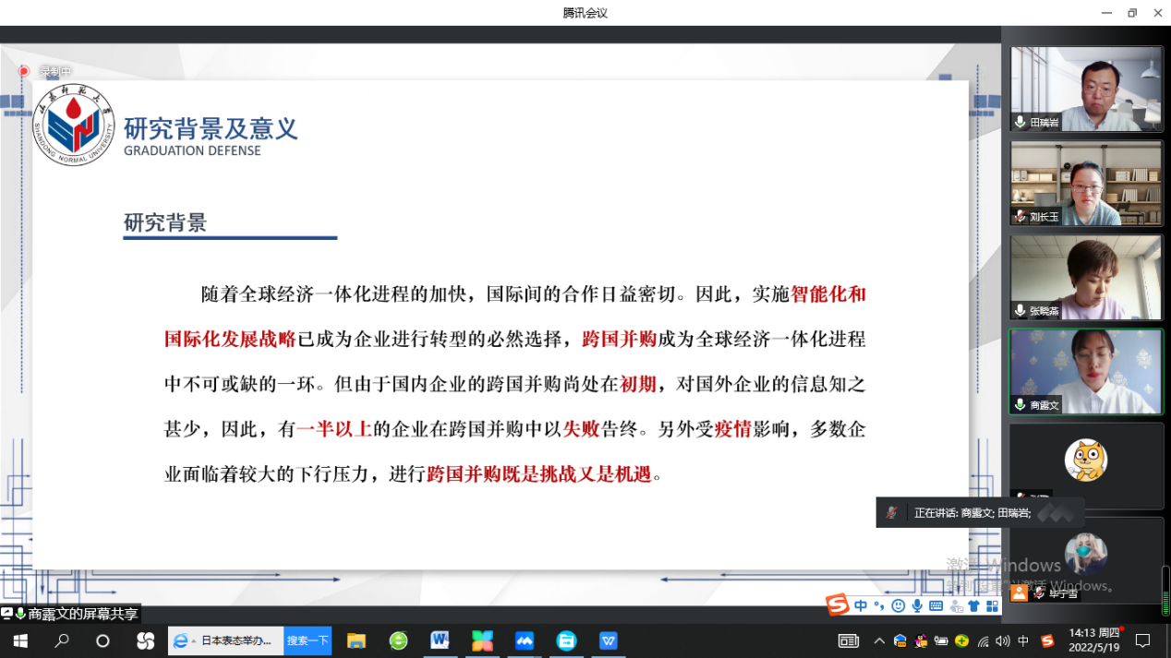Click the taskbar 搜索一下 button

(x=308, y=640)
